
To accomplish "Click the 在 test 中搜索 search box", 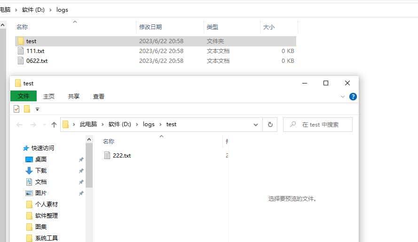I will tap(318, 124).
